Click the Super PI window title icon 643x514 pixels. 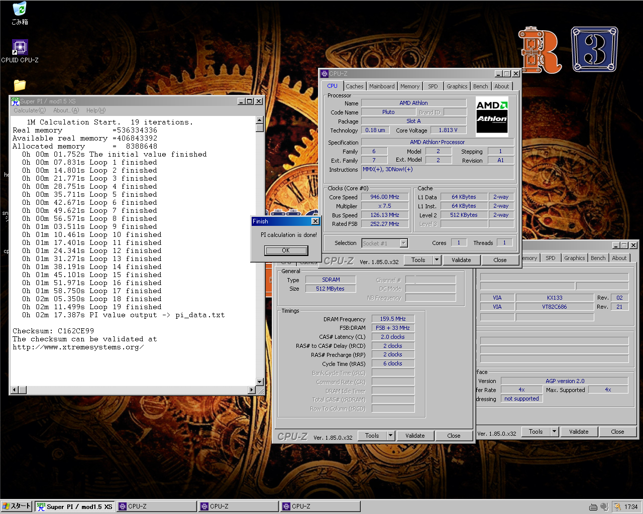(15, 101)
